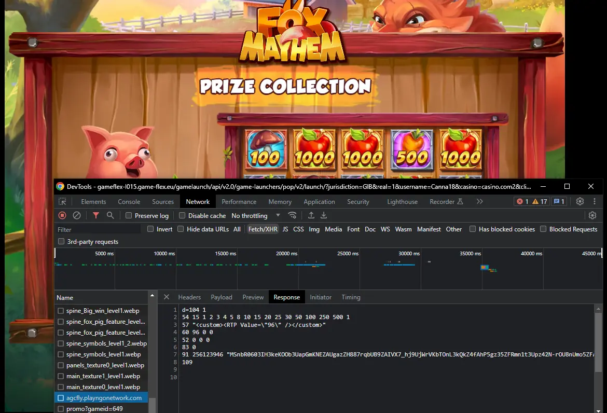607x413 pixels.
Task: Open network search magnifier
Action: click(111, 215)
